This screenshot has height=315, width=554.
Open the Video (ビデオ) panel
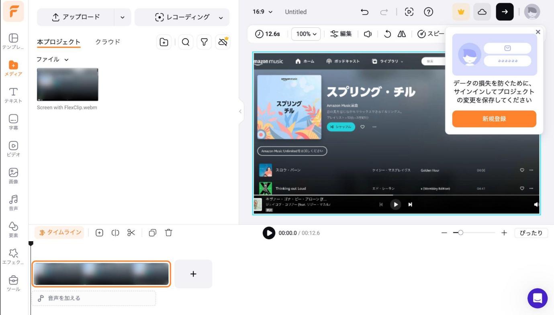coord(13,149)
